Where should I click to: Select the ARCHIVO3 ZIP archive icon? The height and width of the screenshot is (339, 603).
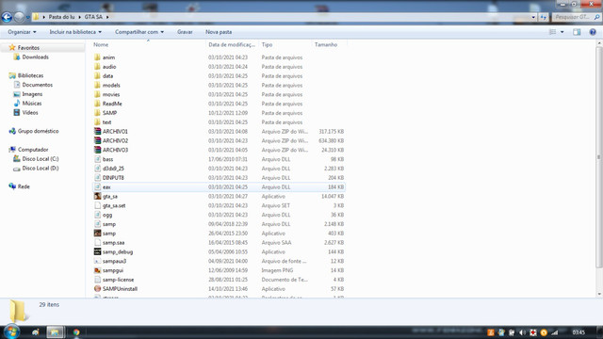97,150
